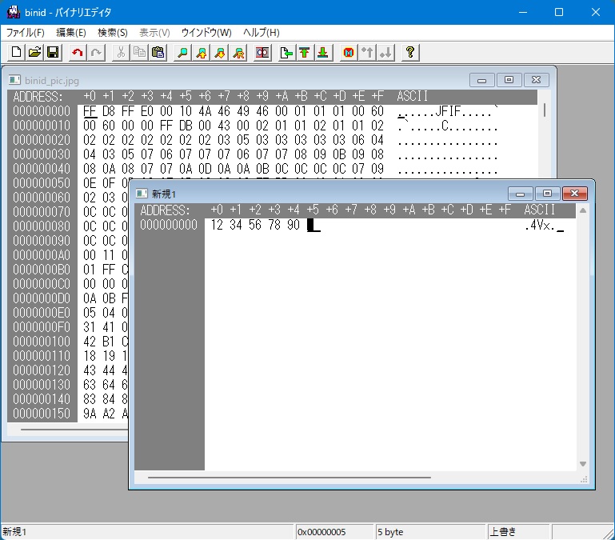Click scroll-up arrow in 新規1 window
The width and height of the screenshot is (615, 540).
583,210
